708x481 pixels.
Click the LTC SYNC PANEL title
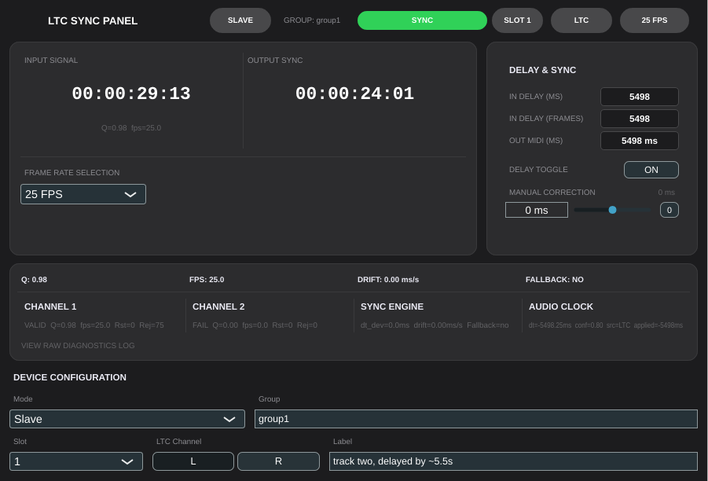click(x=93, y=20)
